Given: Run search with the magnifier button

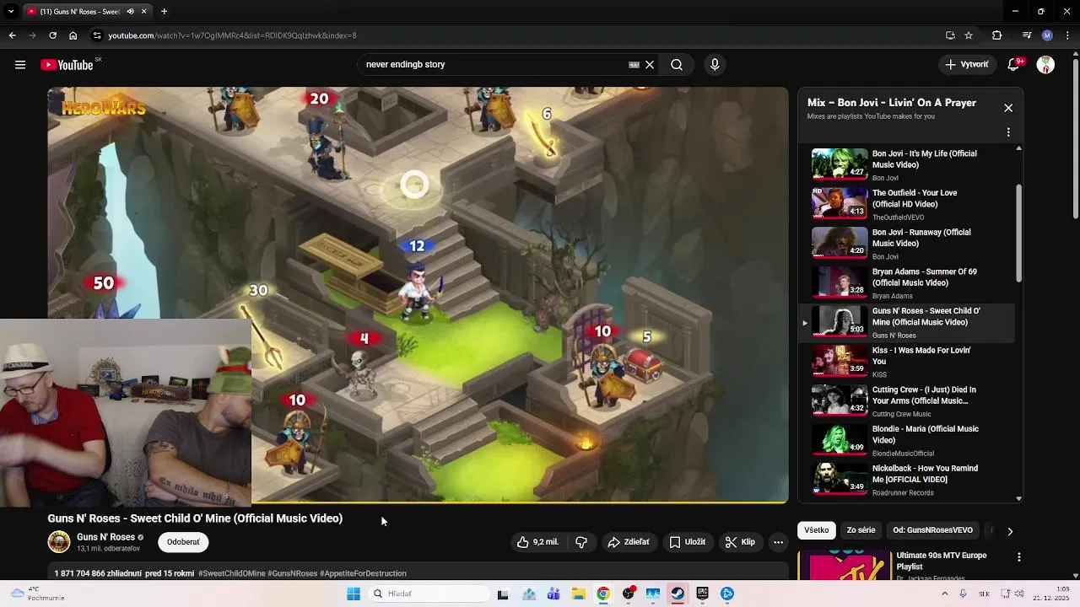Looking at the screenshot, I should pos(677,65).
